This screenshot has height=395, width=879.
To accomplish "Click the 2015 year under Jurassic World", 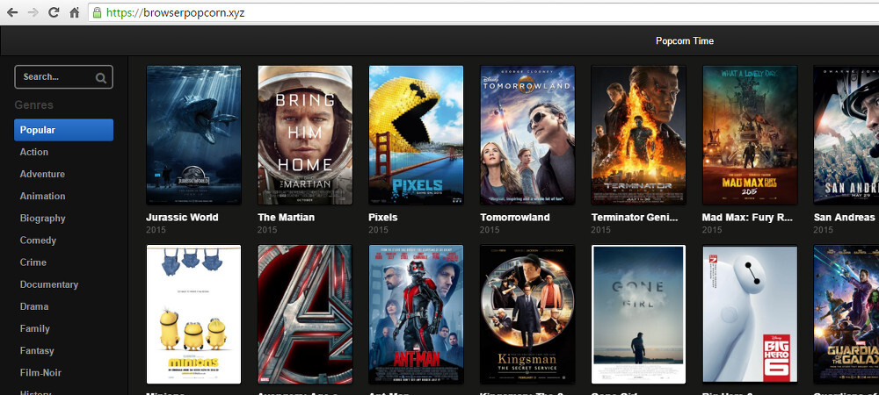I will tap(156, 230).
